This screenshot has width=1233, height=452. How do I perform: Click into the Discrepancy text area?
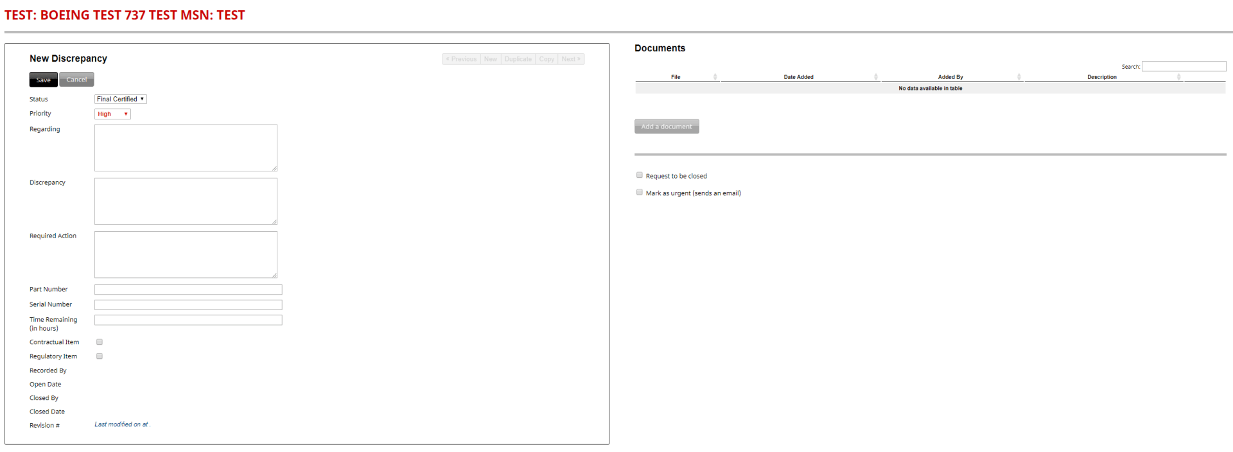pos(186,201)
